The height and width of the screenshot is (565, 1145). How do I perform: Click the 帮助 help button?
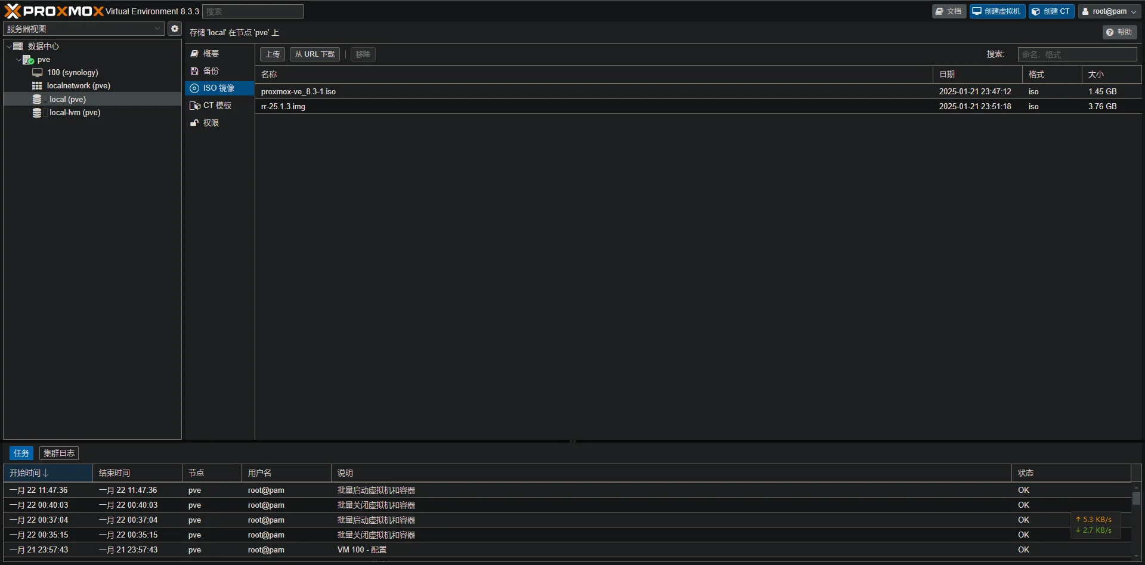click(1119, 32)
